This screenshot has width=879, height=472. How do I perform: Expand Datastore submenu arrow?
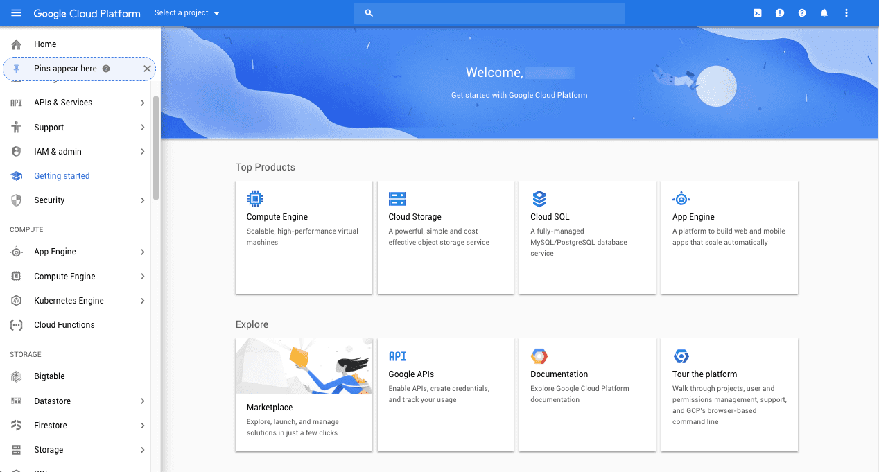tap(142, 401)
